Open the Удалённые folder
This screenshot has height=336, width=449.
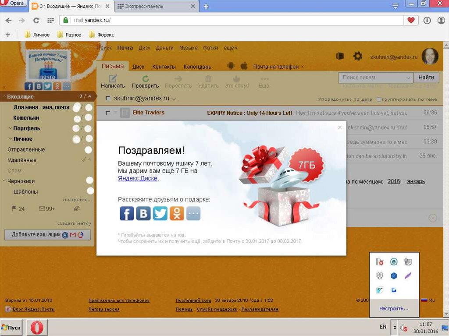(x=22, y=160)
